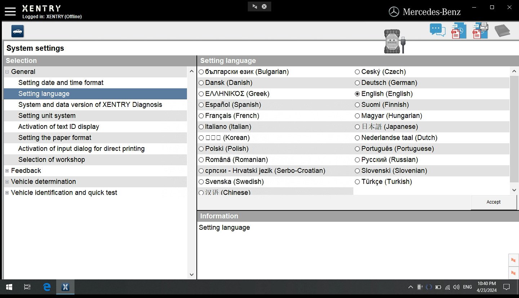
Task: Click the upper orange flag icon
Action: point(513,260)
